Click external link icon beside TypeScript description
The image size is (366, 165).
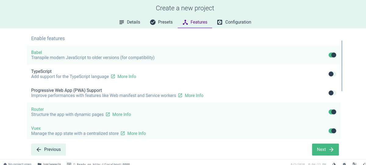click(113, 77)
